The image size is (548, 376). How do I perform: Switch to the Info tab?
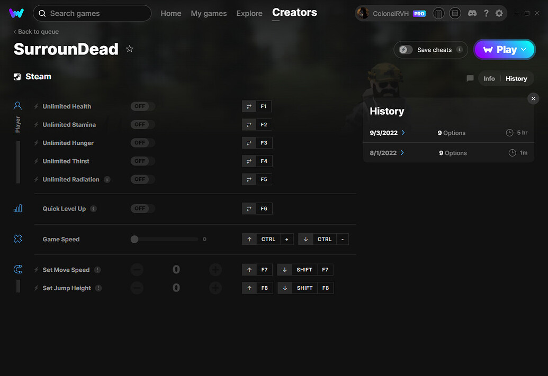point(489,78)
